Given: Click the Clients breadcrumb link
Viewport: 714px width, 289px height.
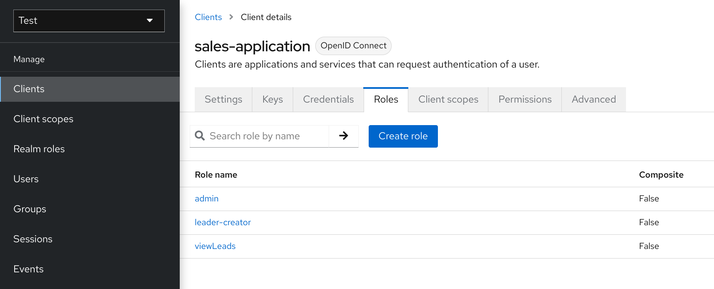Looking at the screenshot, I should 208,18.
